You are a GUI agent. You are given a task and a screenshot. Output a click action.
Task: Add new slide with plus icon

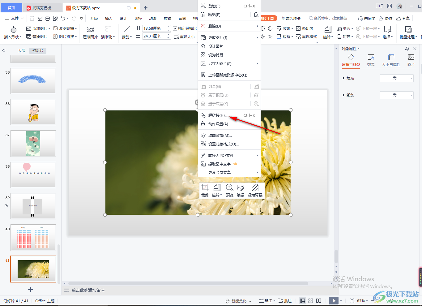pos(30,290)
